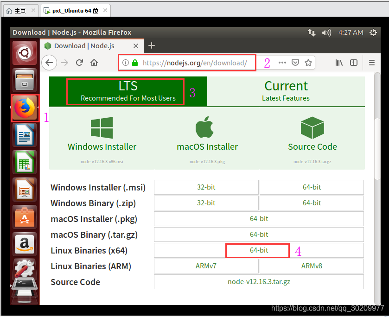Open the system power gear menu
Screen dimensions: 389x317
[x=373, y=32]
